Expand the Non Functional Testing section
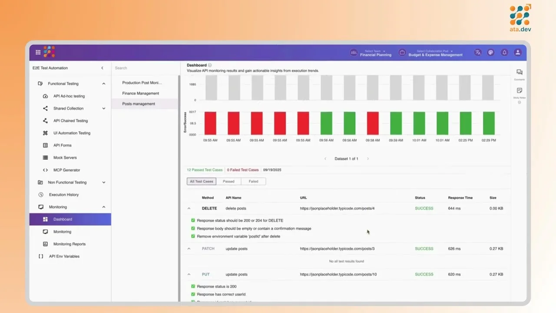This screenshot has width=556, height=313. coord(103,183)
